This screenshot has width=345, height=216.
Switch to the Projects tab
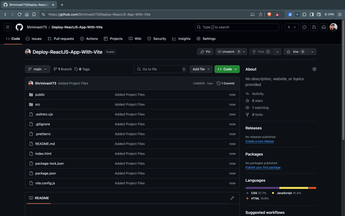click(113, 38)
